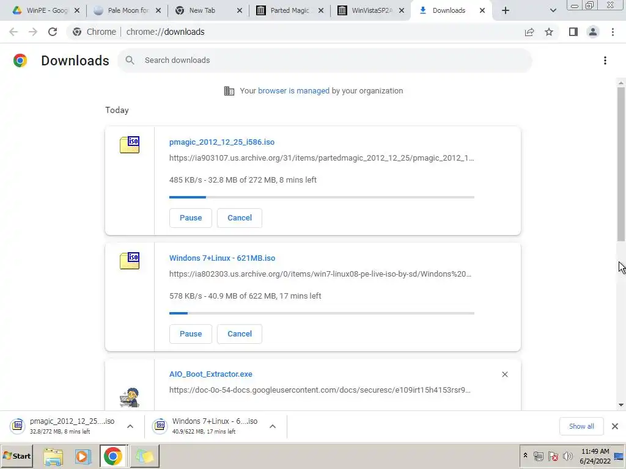Viewport: 626px width, 469px height.
Task: Open Windows 7+Linux - 621MB.iso link
Action: tap(222, 258)
